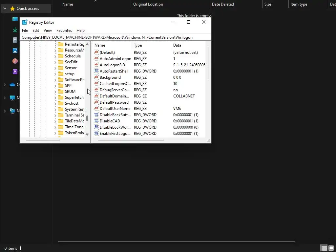Expand the Superfetch registry key

point(55,97)
